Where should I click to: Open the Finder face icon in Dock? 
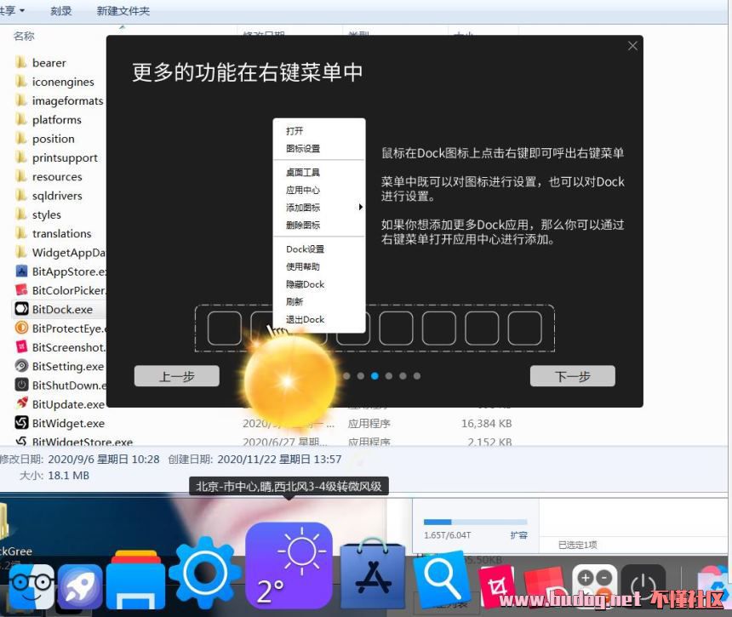coord(31,586)
